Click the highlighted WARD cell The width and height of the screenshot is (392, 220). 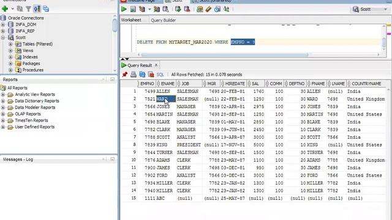(x=166, y=99)
